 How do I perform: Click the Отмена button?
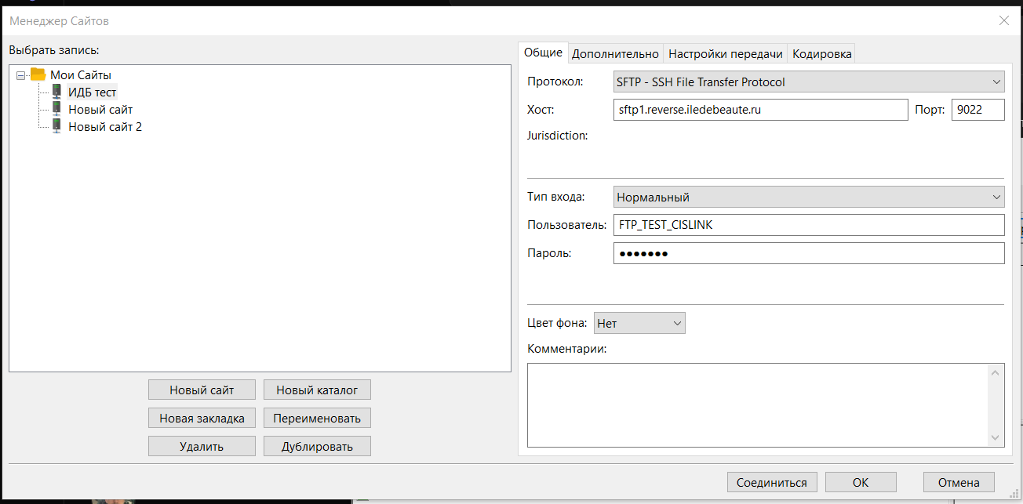[x=959, y=482]
